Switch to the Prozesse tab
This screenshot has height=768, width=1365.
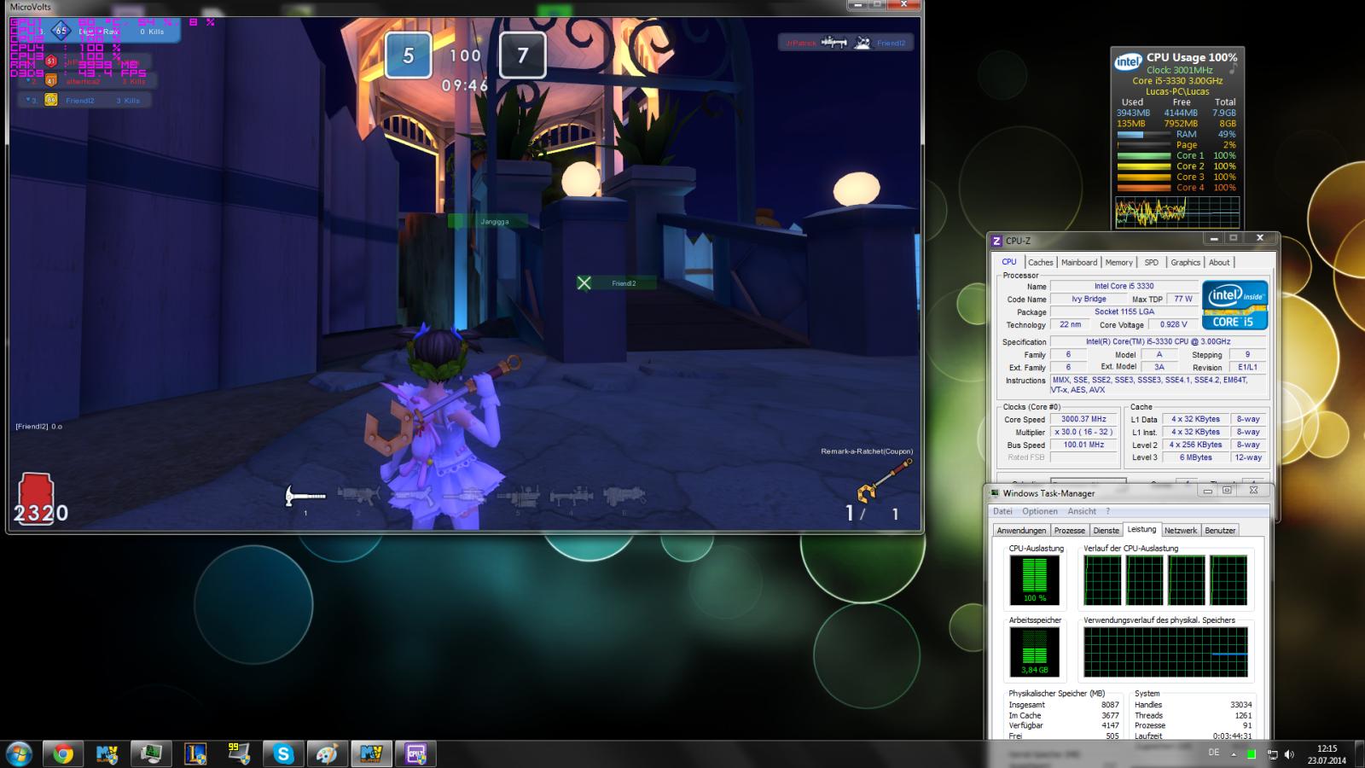pos(1069,530)
